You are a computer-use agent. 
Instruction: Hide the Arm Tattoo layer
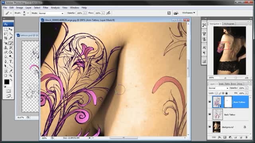[x=210, y=102]
